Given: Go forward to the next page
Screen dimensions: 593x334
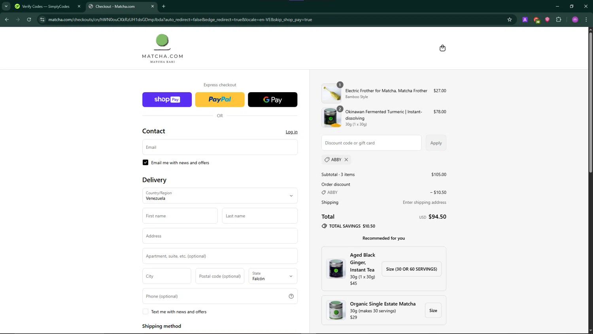Looking at the screenshot, I should tap(18, 19).
